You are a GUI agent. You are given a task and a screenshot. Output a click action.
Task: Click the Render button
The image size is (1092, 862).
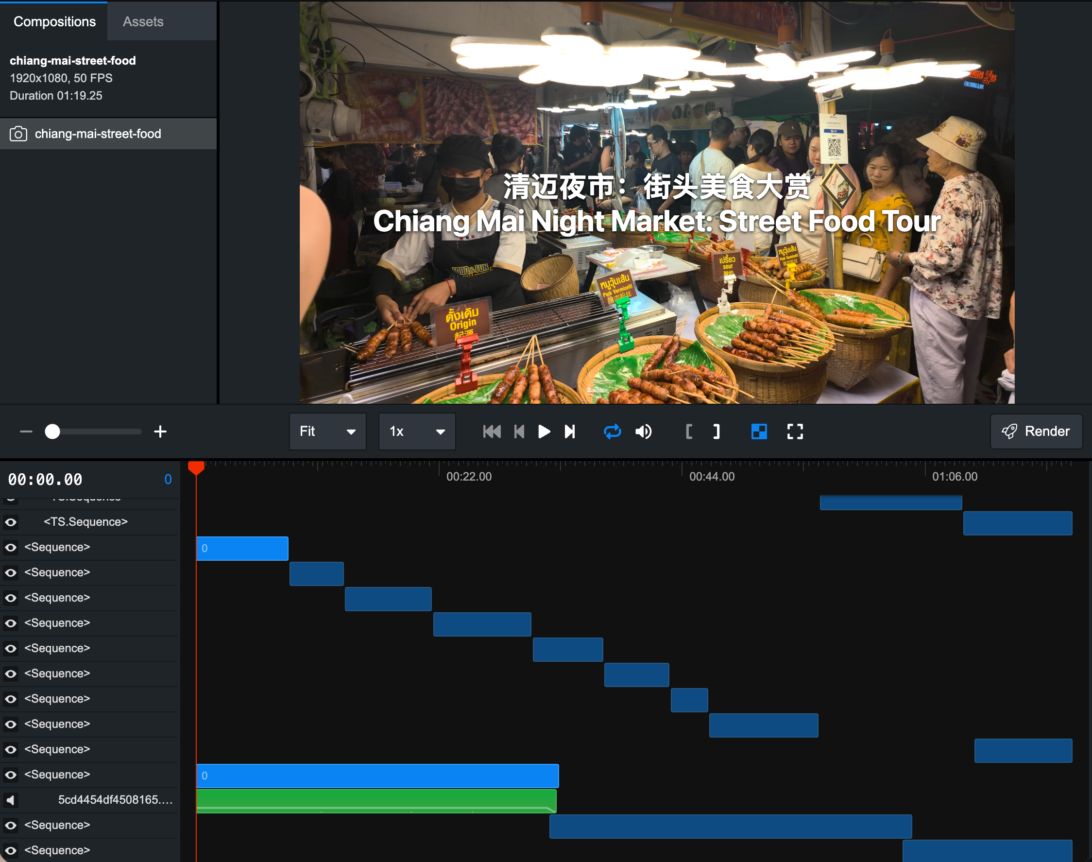(1036, 431)
